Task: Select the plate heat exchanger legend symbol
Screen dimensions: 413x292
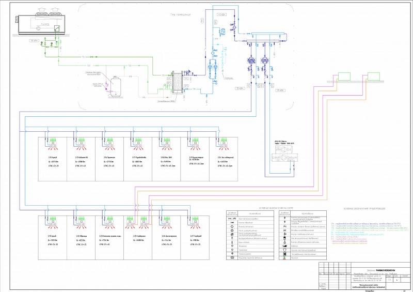Action: click(x=285, y=254)
